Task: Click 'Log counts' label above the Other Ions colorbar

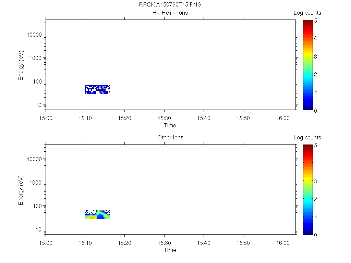Action: coord(307,138)
